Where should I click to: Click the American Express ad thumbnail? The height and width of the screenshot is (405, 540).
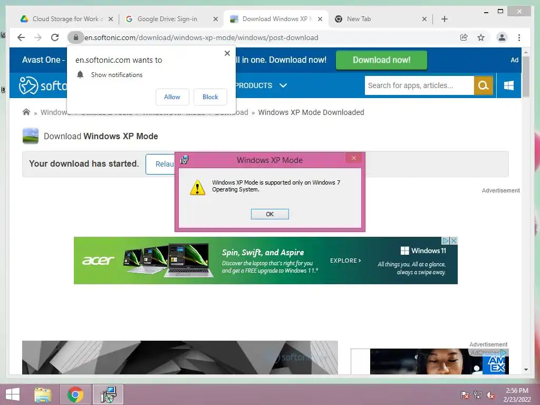tap(439, 361)
